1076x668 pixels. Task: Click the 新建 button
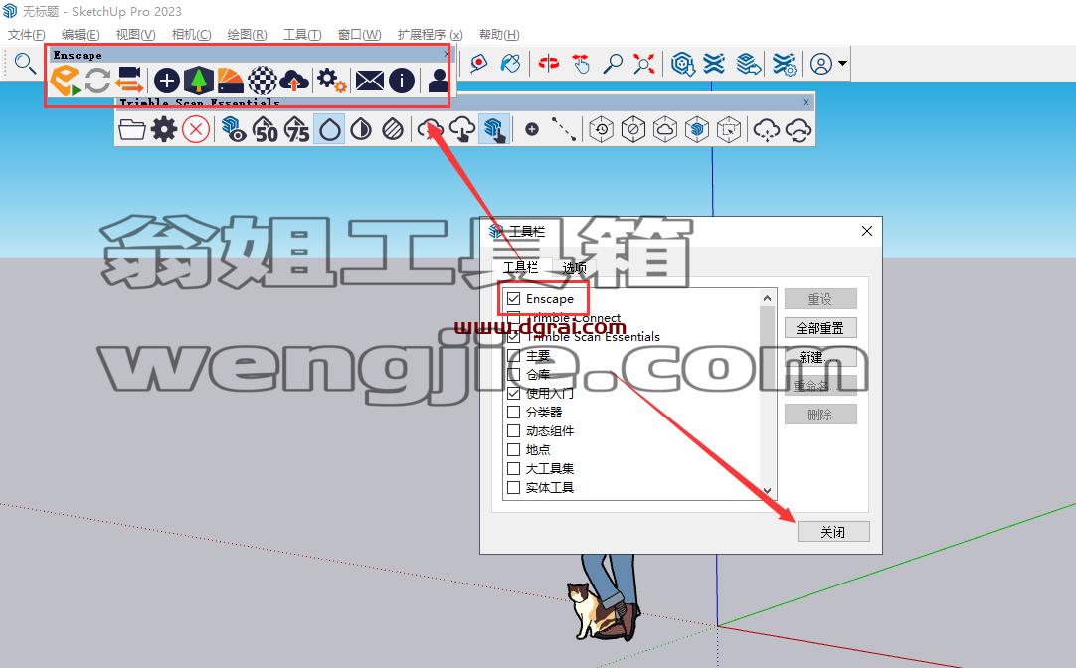click(x=820, y=357)
